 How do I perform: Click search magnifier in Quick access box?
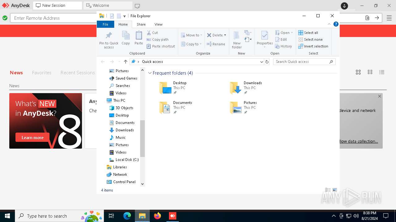click(331, 62)
